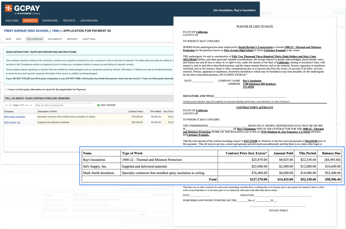Click the GCPay orange logo icon
The height and width of the screenshot is (229, 346).
tap(9, 8)
